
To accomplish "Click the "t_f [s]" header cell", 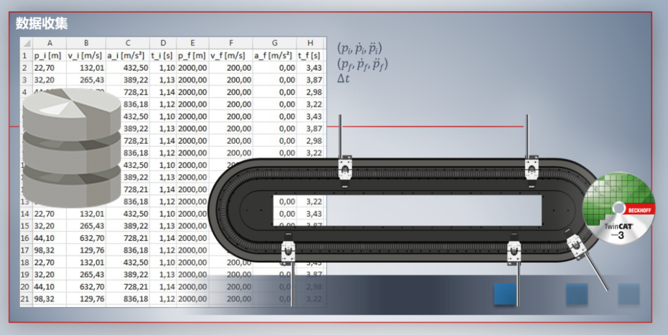I will [310, 56].
